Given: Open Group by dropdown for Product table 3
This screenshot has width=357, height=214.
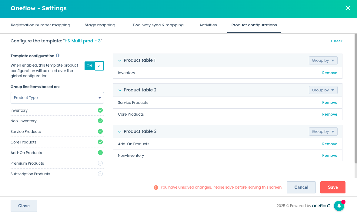Looking at the screenshot, I should [x=323, y=132].
